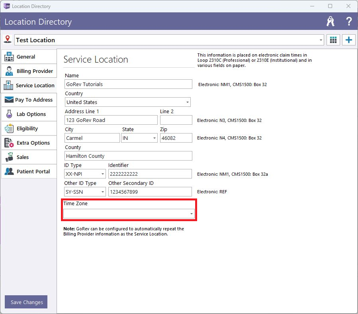358x314 pixels.
Task: Open the General tab
Action: point(29,57)
